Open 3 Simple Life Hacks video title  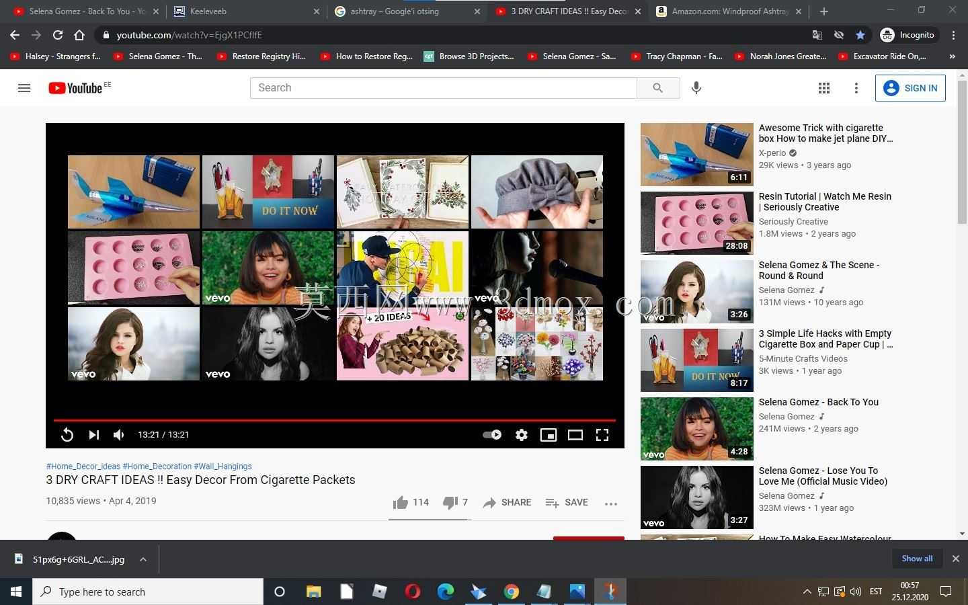click(825, 339)
